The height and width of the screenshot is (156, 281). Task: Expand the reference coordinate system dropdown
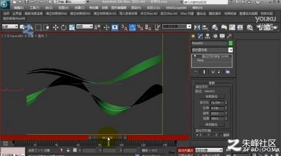pyautogui.click(x=84, y=27)
